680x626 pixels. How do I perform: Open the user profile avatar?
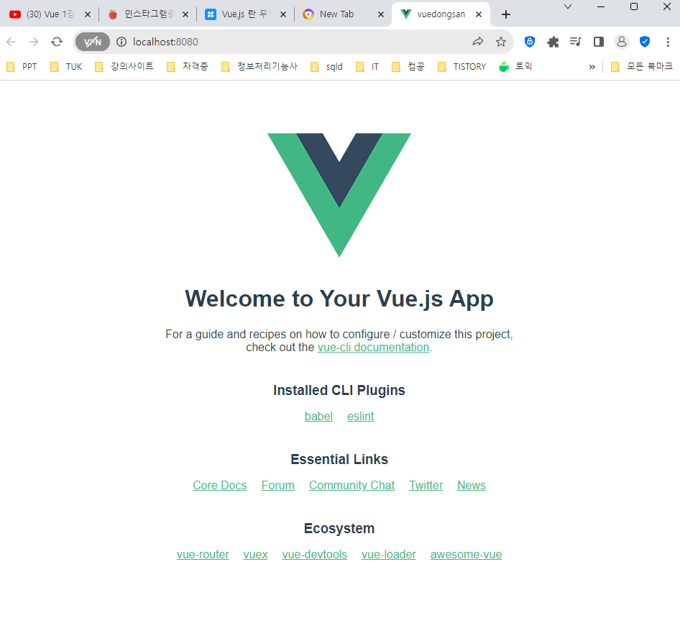[x=622, y=42]
